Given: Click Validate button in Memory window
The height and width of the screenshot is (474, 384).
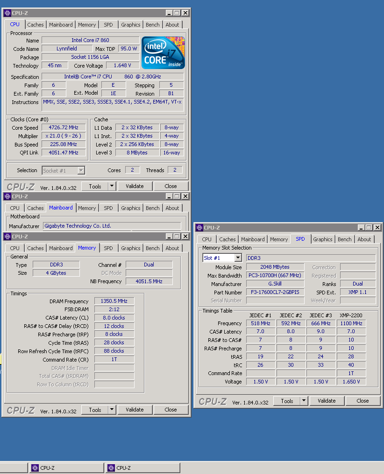Looking at the screenshot, I should coord(135,410).
